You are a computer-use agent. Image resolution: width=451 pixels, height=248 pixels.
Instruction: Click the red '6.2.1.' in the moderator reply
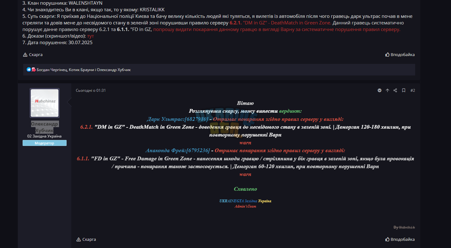[x=86, y=127]
